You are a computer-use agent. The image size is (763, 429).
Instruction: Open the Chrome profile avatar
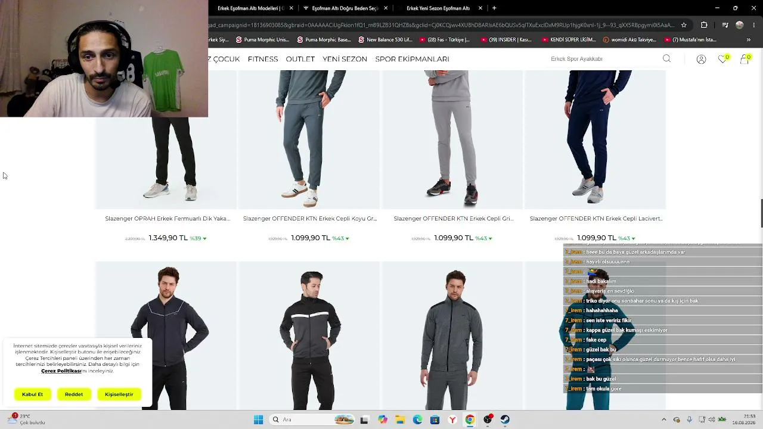click(x=740, y=25)
